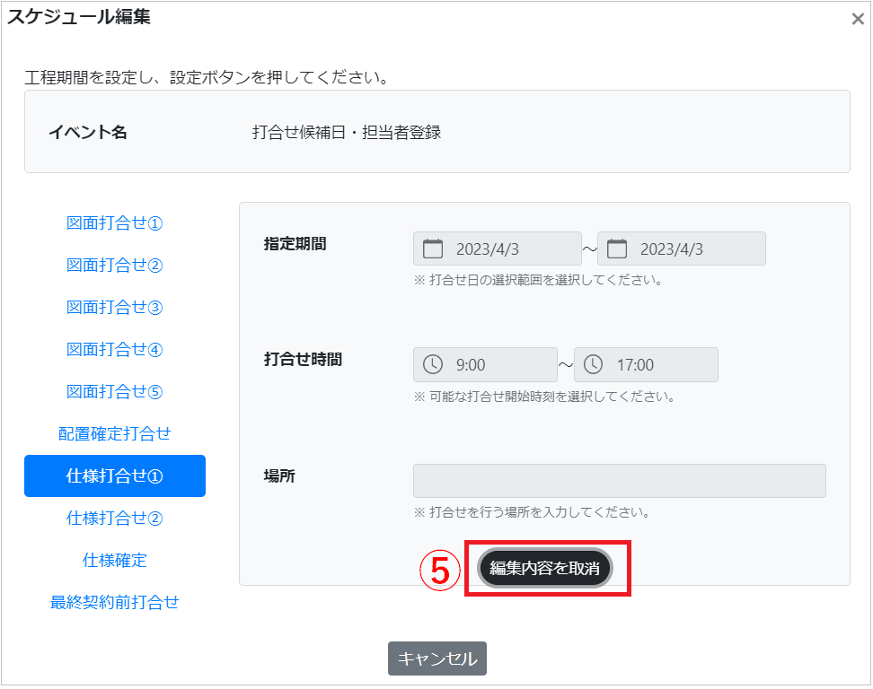Viewport: 873px width, 689px height.
Task: Click the 打合せ時間 label
Action: coord(303,359)
